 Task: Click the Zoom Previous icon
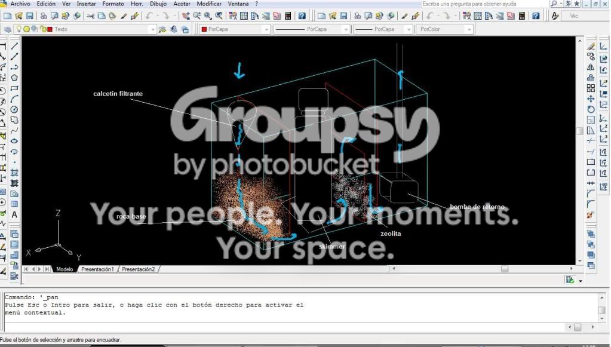coord(219,16)
